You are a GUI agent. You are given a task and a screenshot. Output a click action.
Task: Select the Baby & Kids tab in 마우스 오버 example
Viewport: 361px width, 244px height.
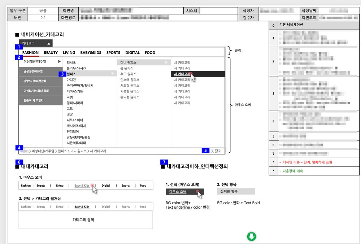[82, 185]
